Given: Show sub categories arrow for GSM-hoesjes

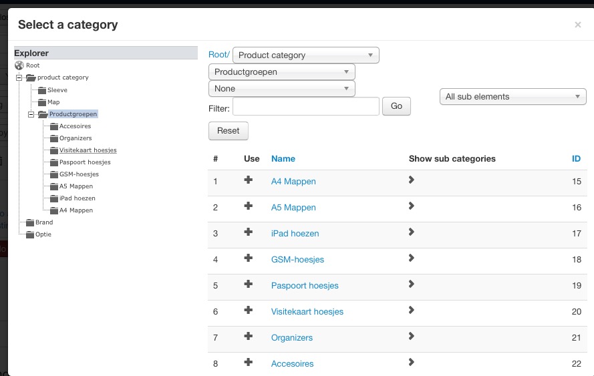Looking at the screenshot, I should [x=412, y=258].
